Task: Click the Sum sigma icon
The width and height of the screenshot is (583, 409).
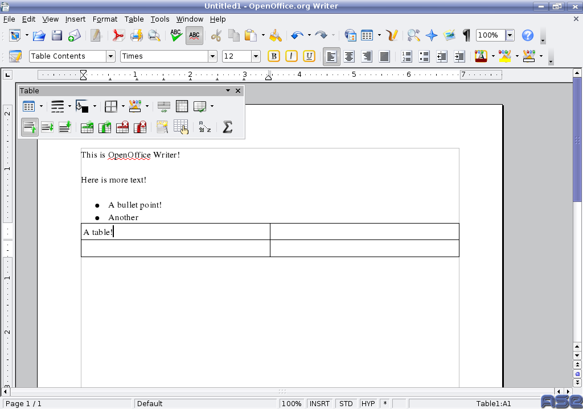Action: 227,127
